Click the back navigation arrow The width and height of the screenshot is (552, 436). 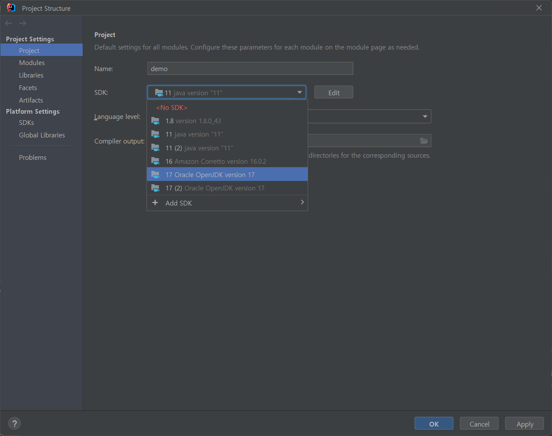[x=9, y=23]
